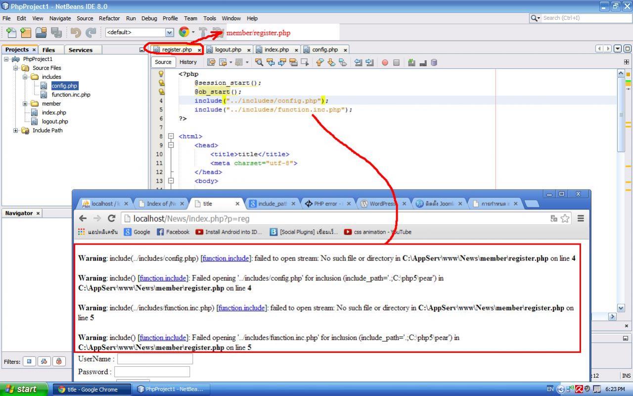Toggle Rectangular Selection icon
This screenshot has width=633, height=396.
pos(305,62)
